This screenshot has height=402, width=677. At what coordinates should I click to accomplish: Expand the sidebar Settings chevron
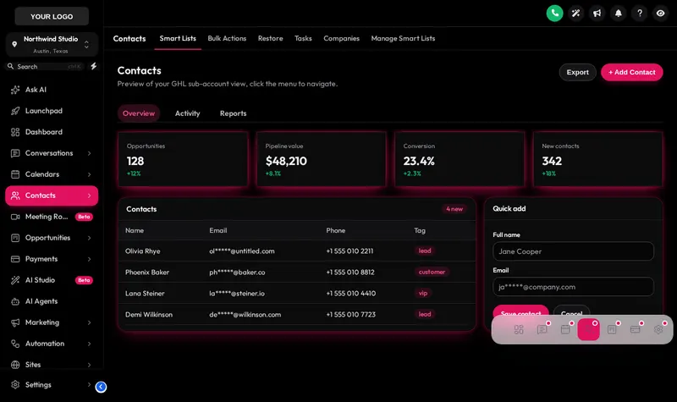(89, 384)
